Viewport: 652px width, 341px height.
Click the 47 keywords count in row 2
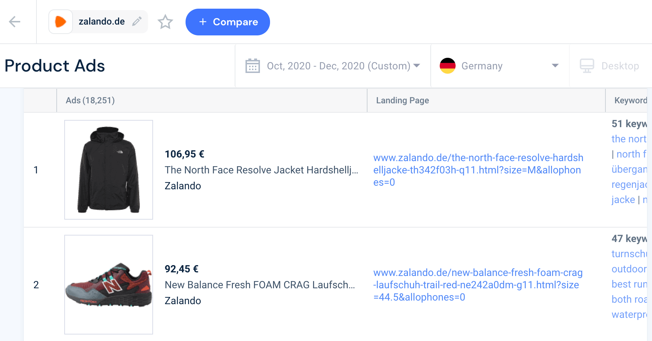[x=629, y=238]
